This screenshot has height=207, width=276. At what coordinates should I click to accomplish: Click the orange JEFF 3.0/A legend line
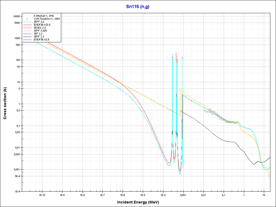(27, 31)
